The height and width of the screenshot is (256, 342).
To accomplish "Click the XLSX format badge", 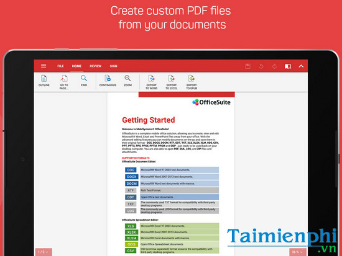I will click(132, 232).
